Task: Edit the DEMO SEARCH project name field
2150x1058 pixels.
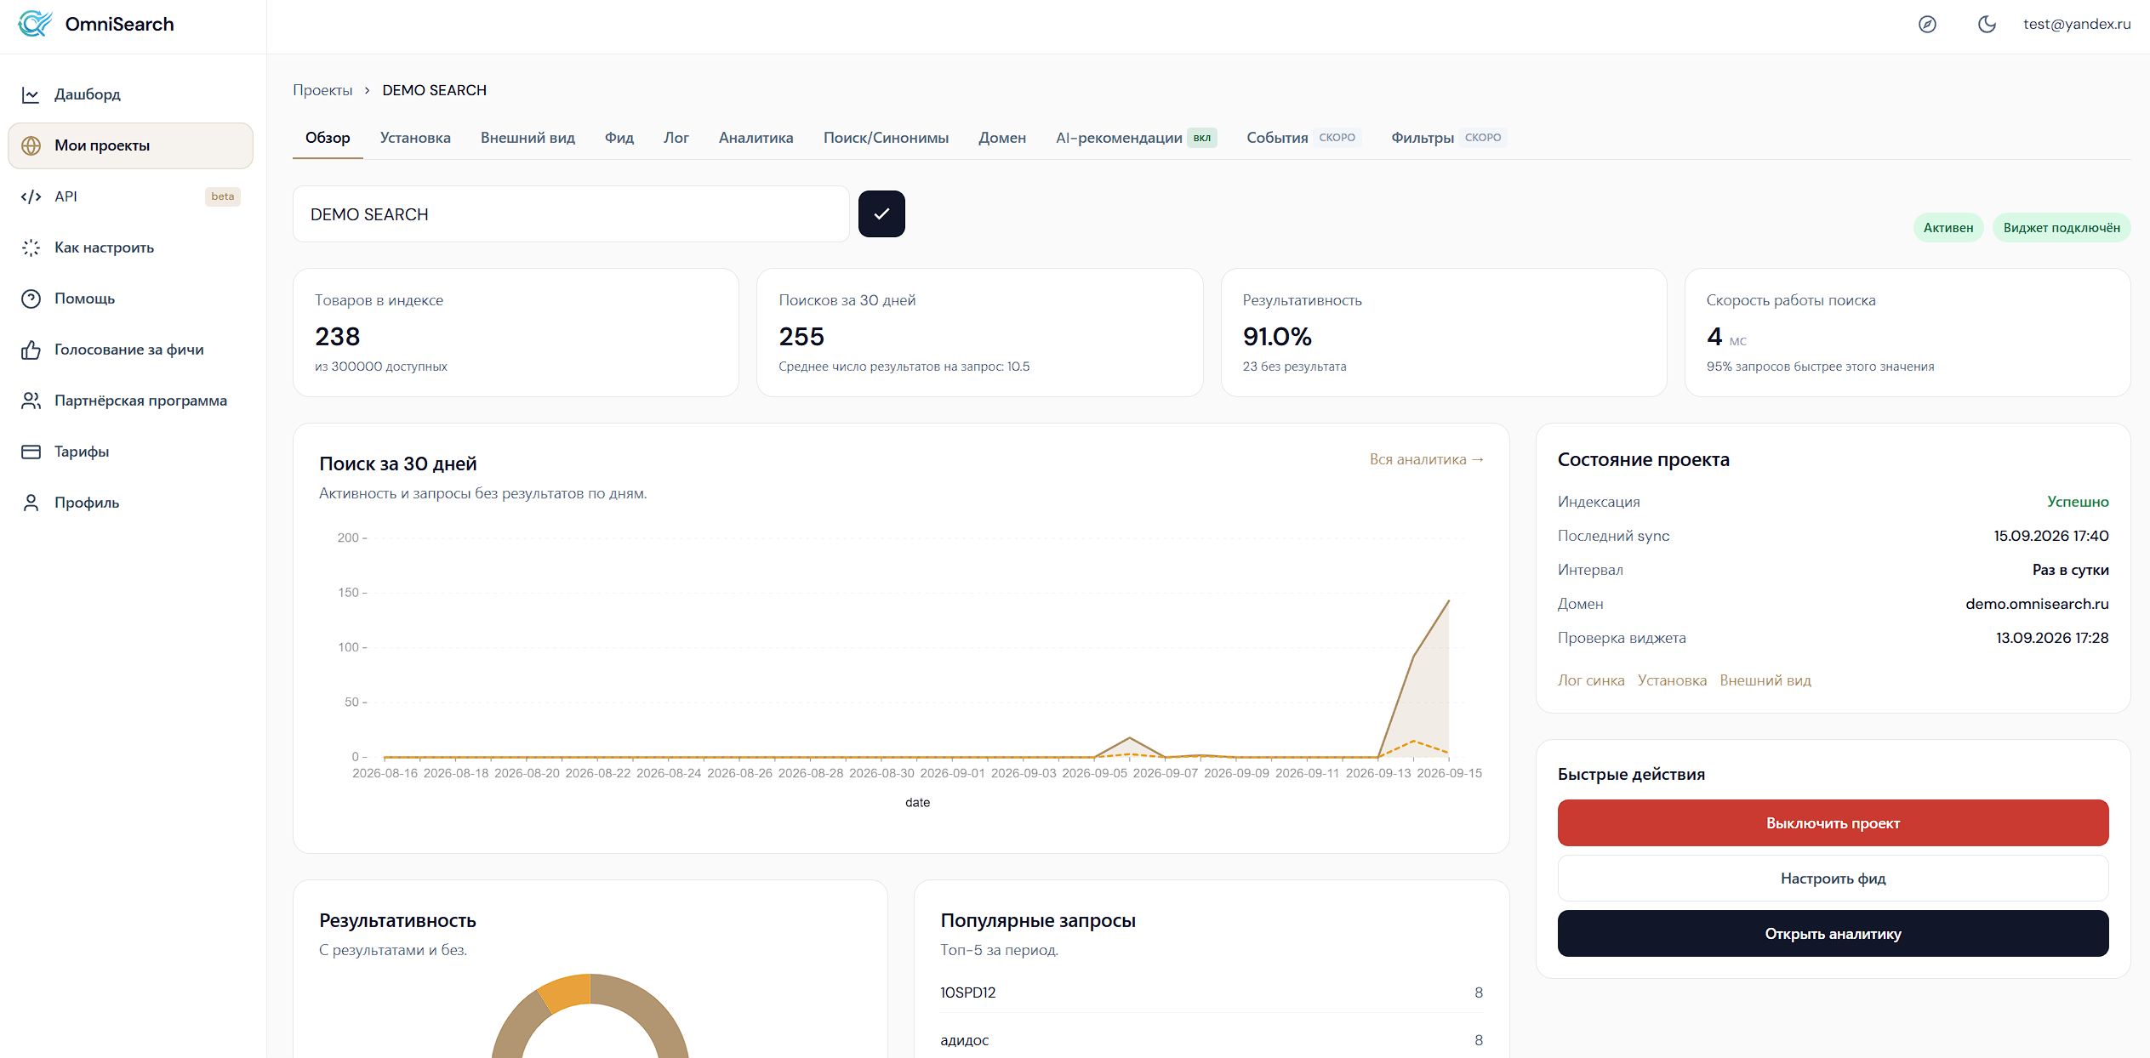Action: [571, 214]
